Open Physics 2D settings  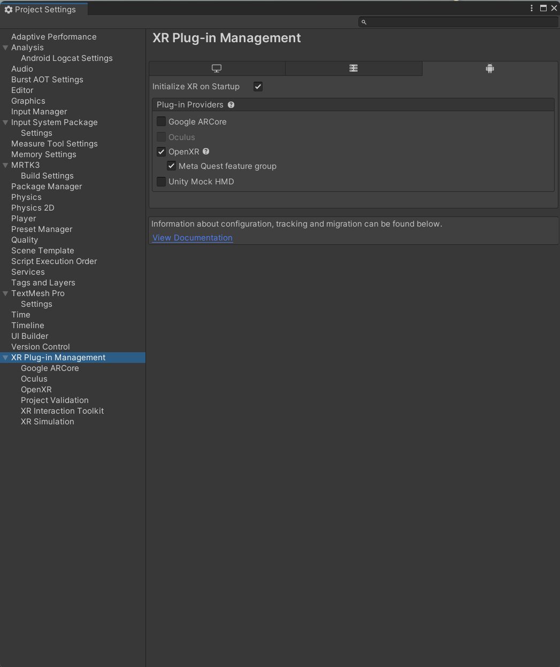[x=33, y=208]
